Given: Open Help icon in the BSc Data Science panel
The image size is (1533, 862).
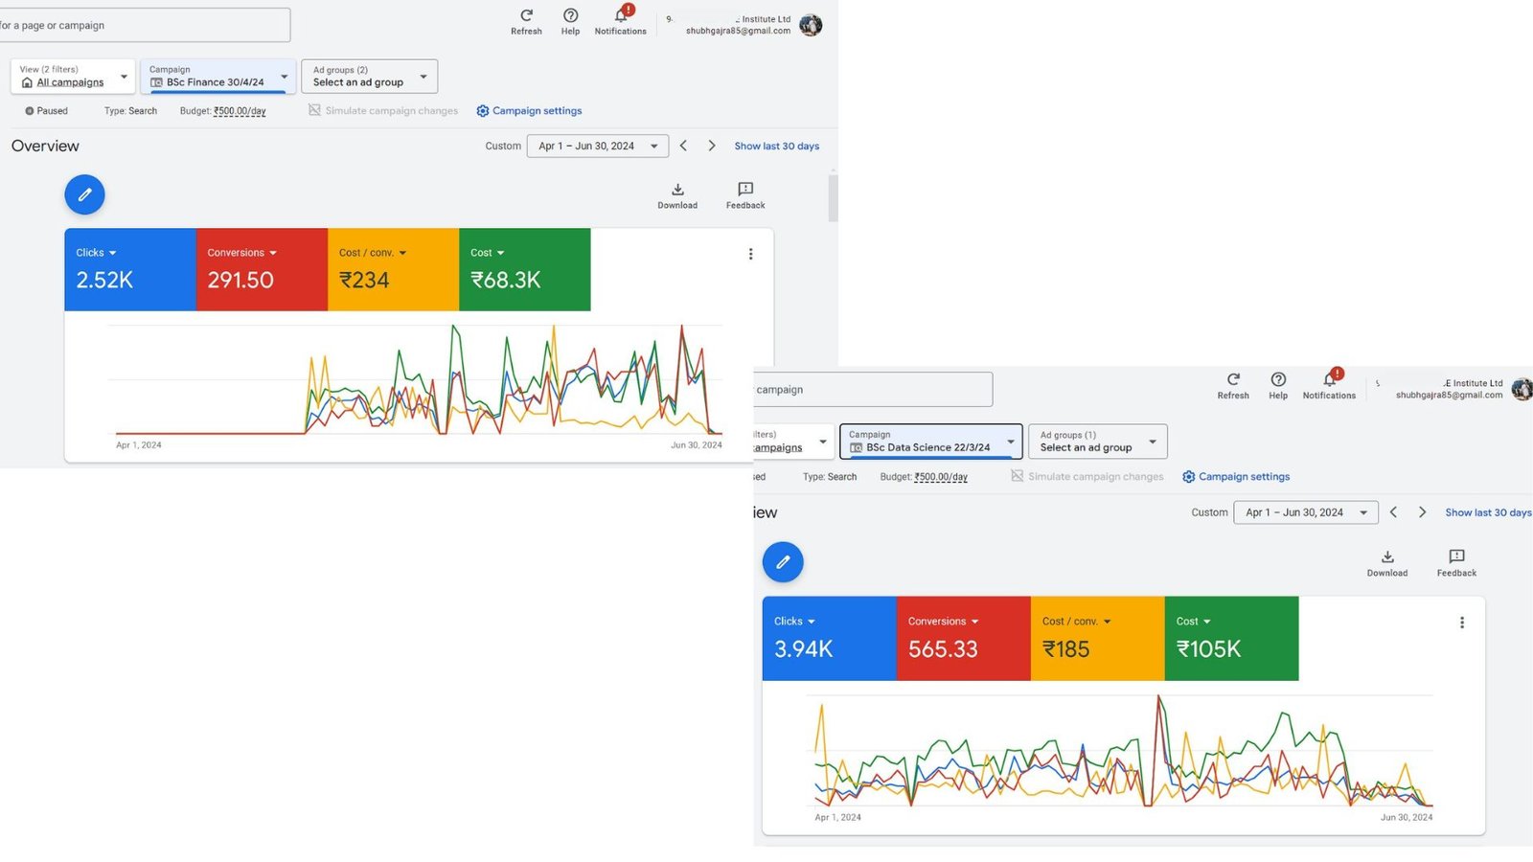Looking at the screenshot, I should pyautogui.click(x=1278, y=379).
